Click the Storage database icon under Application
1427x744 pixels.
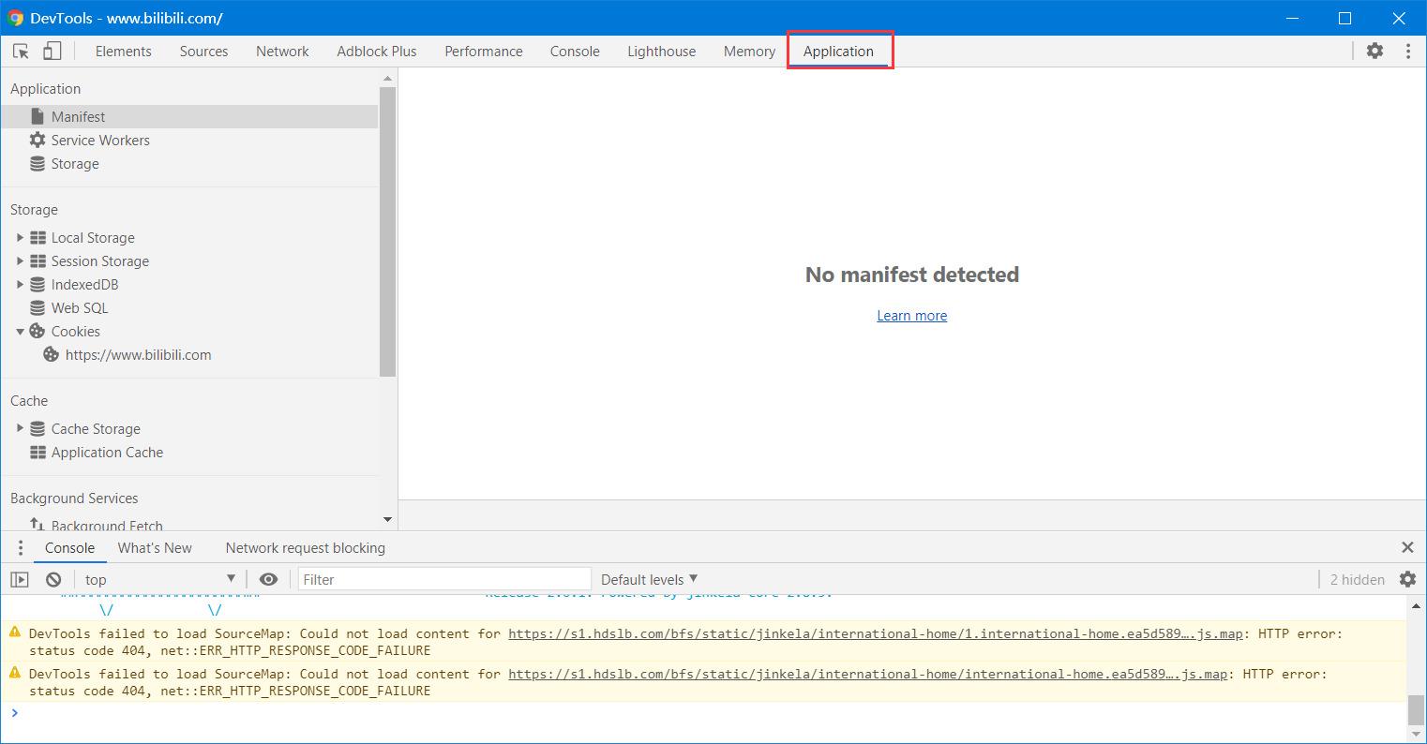[x=38, y=163]
